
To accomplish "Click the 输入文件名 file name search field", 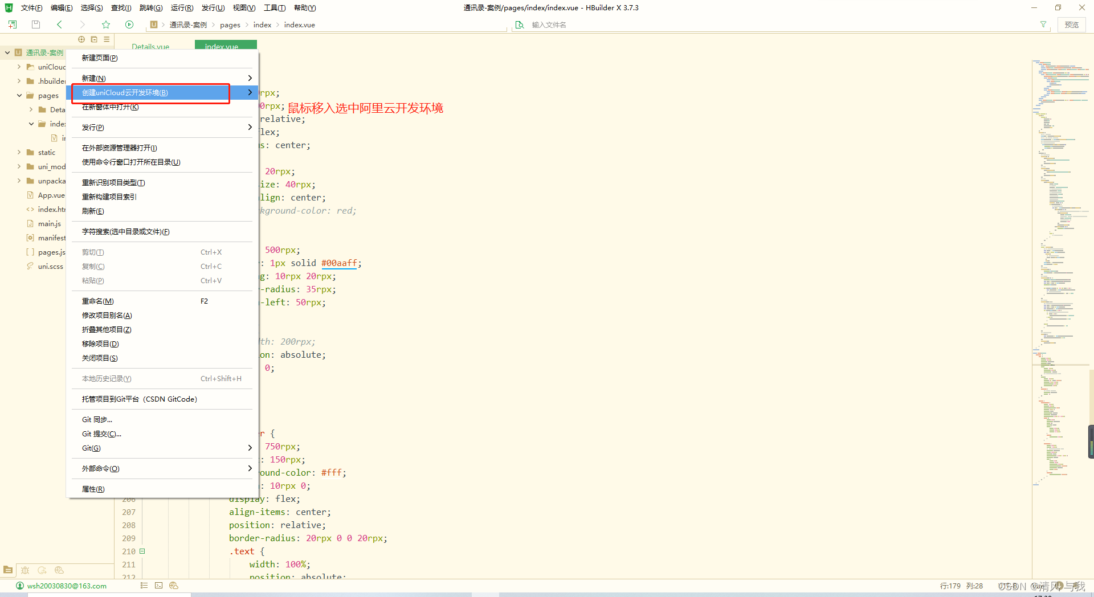I will [x=781, y=24].
